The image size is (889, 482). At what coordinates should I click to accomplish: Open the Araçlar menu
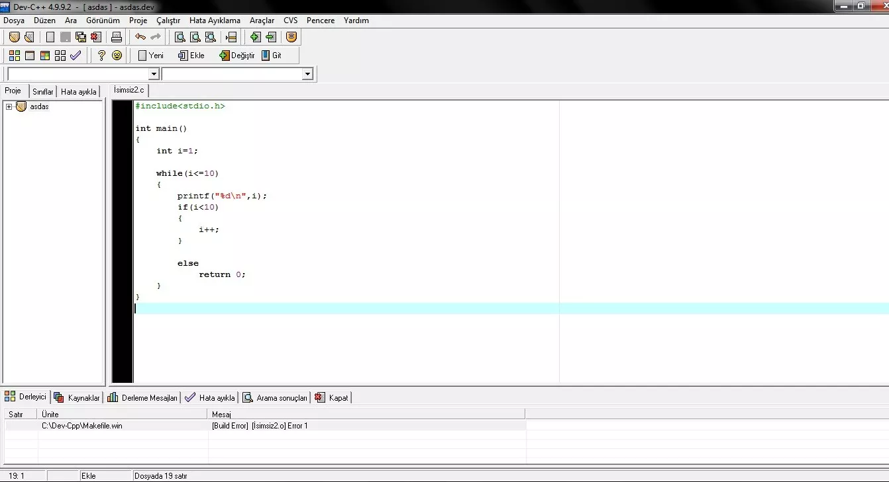262,20
